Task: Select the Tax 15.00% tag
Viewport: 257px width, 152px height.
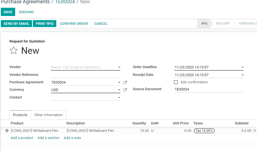Action: click(204, 131)
